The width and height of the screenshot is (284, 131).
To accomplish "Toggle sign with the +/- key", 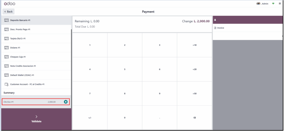I will pyautogui.click(x=90, y=118).
